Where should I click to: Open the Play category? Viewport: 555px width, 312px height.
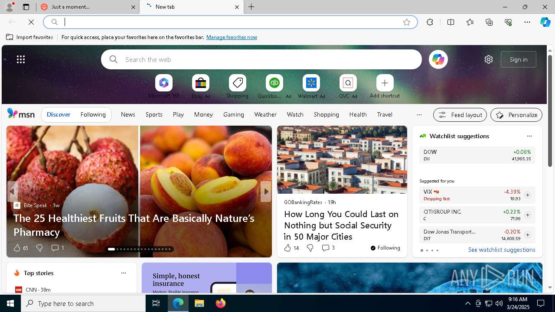pos(178,114)
